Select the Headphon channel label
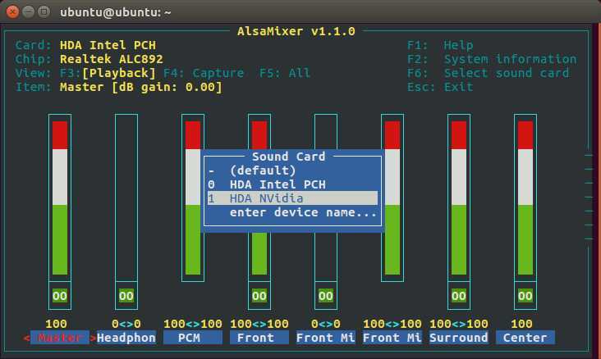This screenshot has width=601, height=359. tap(126, 338)
